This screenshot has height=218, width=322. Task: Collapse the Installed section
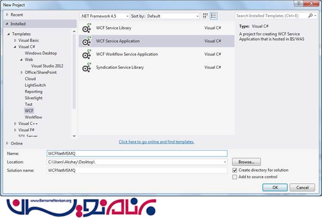[7, 24]
